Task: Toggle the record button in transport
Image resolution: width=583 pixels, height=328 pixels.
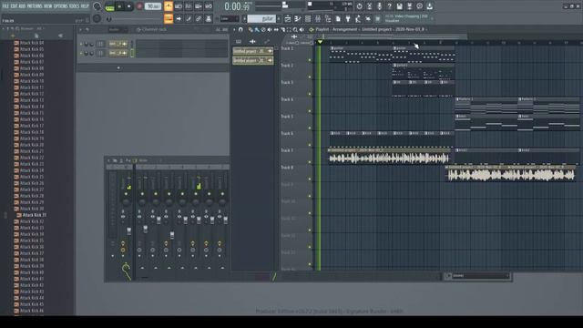Action: click(x=139, y=6)
